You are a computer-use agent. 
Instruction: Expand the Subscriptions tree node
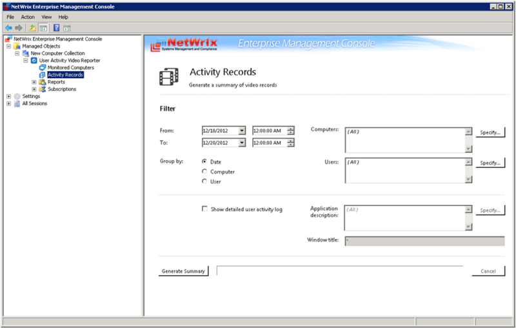[x=34, y=89]
